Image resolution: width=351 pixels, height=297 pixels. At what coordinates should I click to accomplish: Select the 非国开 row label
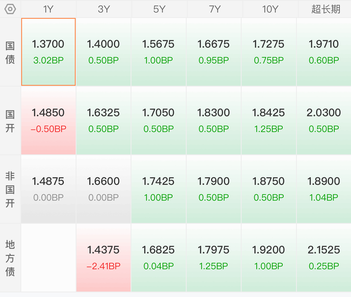pos(10,189)
